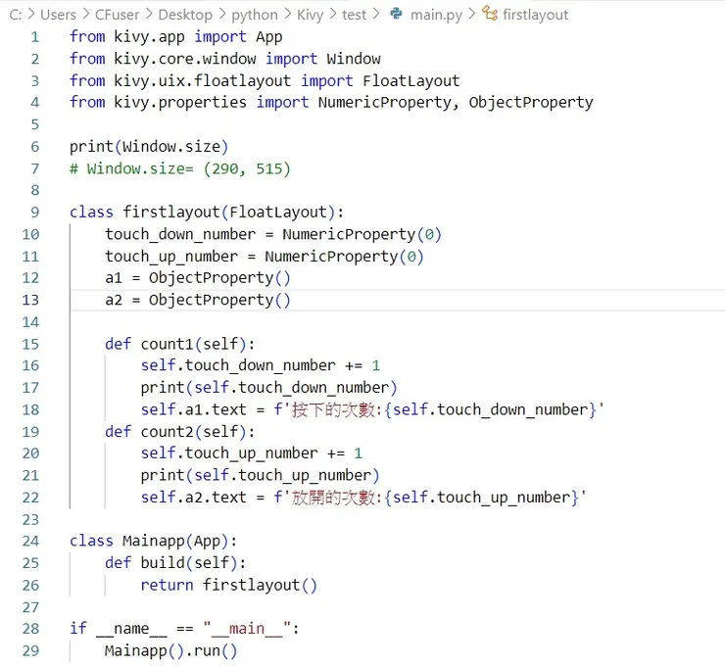Select the 'CFuser' breadcrumb segment
725x667 pixels.
click(x=117, y=15)
